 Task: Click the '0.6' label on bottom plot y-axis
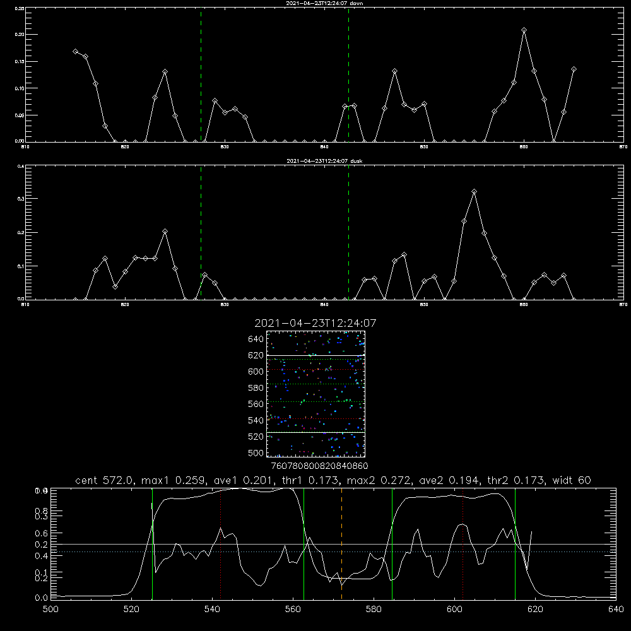click(41, 534)
